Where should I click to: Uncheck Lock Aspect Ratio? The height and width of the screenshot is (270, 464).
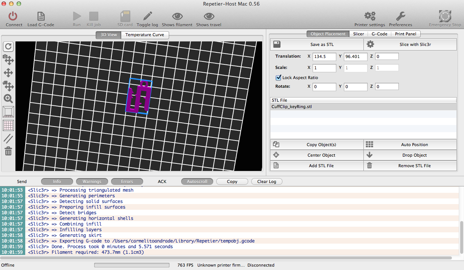click(x=279, y=78)
